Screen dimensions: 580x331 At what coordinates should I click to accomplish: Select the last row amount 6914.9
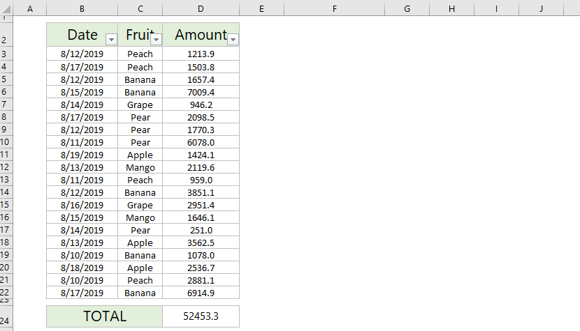[201, 293]
